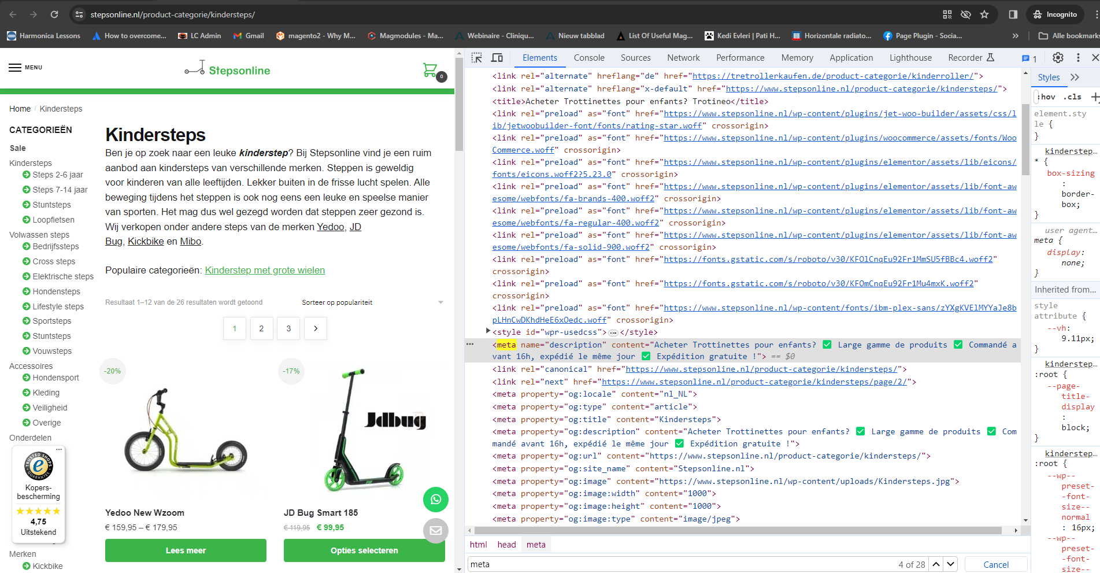1100x573 pixels.
Task: Open the DevTools issues counter badge
Action: click(x=1029, y=58)
